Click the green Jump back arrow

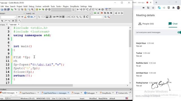95,13
